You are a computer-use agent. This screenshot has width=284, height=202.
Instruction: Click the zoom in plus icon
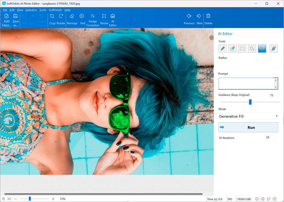(x=53, y=199)
